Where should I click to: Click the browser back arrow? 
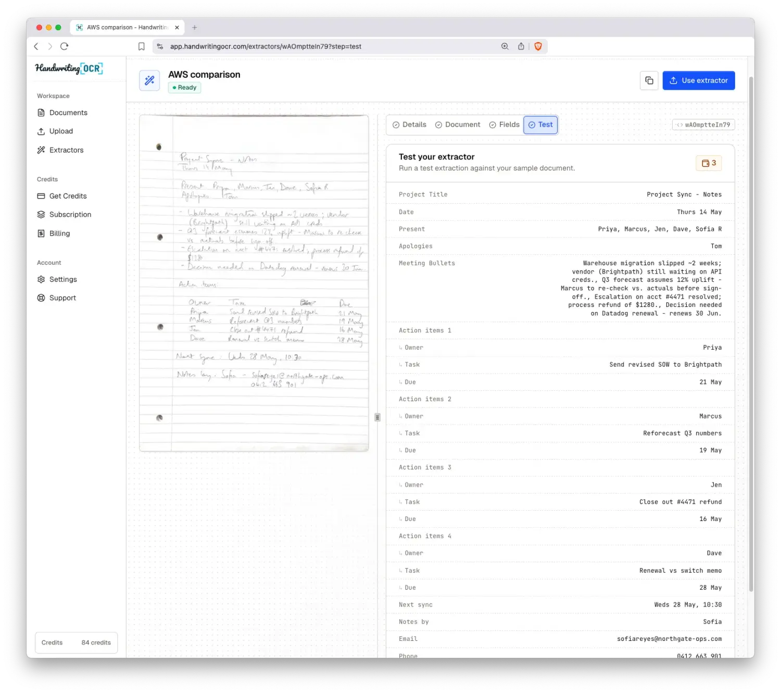click(x=36, y=46)
